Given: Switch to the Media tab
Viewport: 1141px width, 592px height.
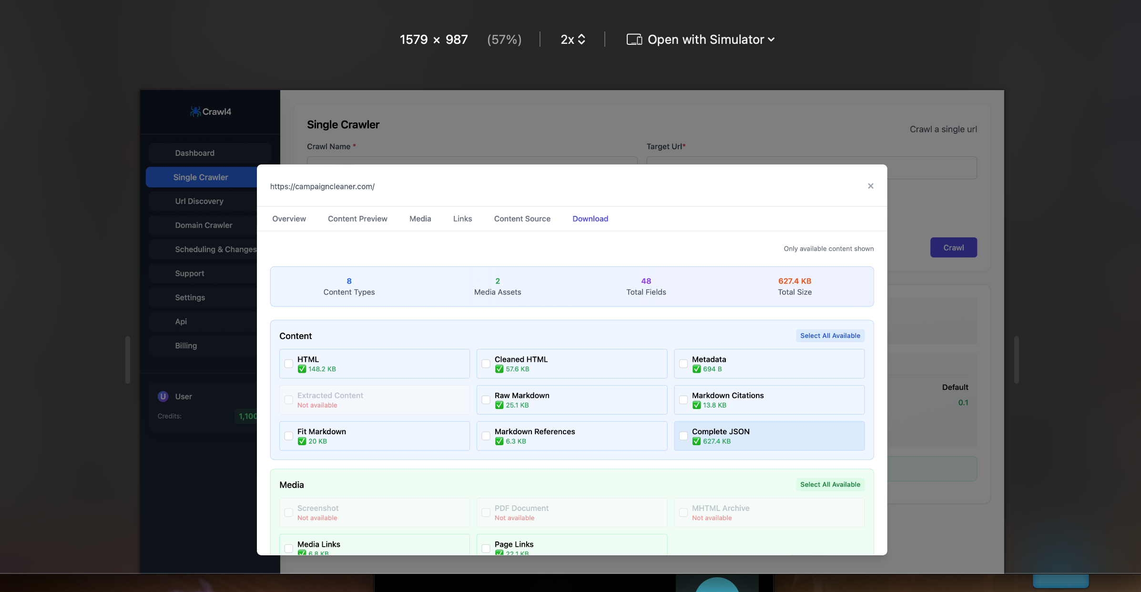Looking at the screenshot, I should click(x=420, y=219).
